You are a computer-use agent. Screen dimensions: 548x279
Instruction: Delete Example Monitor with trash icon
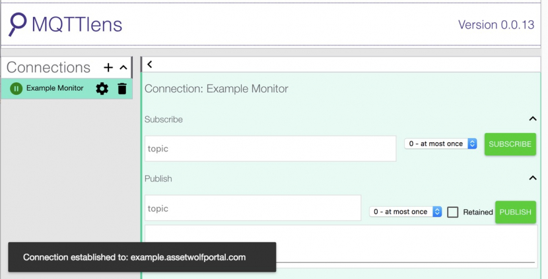(122, 89)
